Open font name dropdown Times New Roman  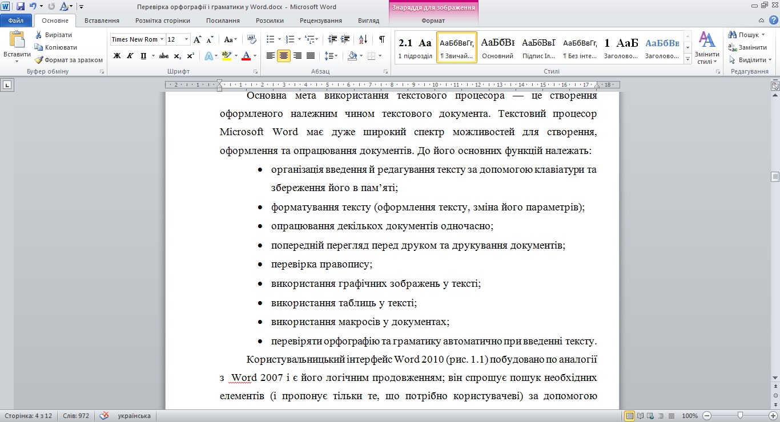(162, 39)
